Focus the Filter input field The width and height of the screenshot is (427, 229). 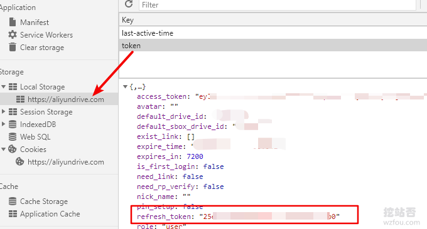point(278,5)
